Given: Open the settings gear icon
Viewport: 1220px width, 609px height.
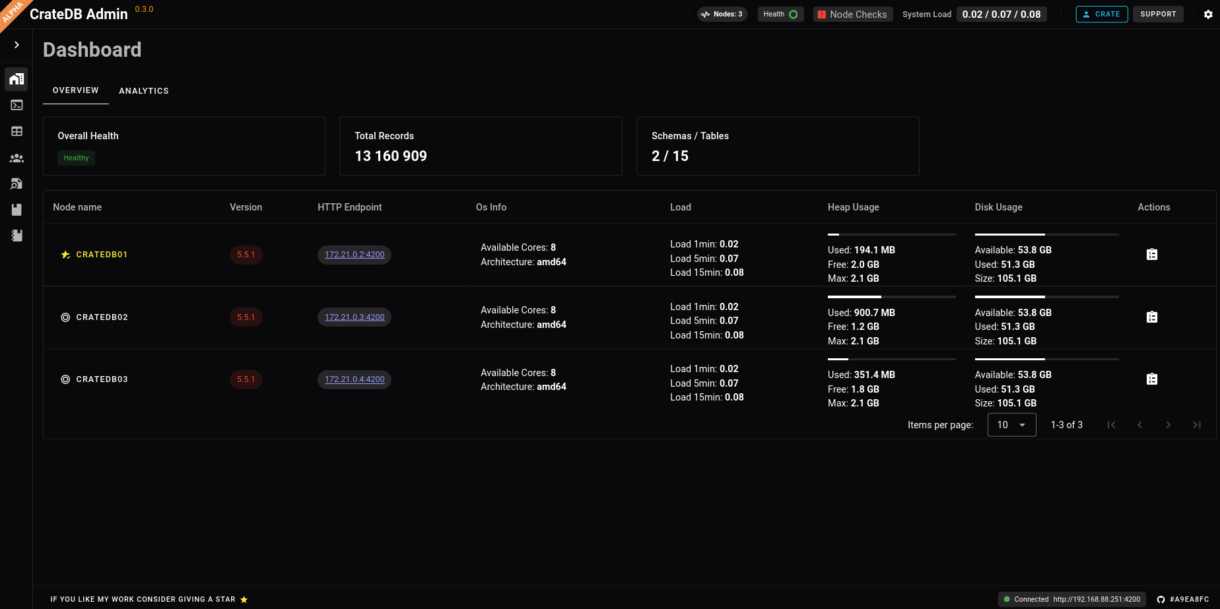Looking at the screenshot, I should tap(1208, 15).
